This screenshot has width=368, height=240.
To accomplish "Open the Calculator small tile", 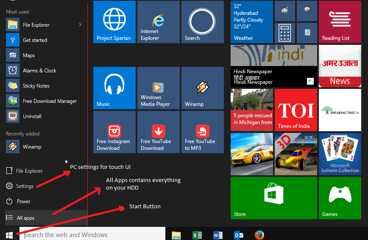I will tap(284, 33).
